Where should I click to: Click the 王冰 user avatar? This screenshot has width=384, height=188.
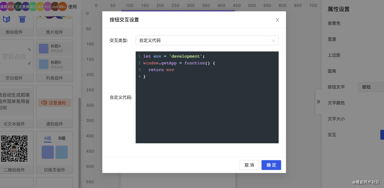18,7
